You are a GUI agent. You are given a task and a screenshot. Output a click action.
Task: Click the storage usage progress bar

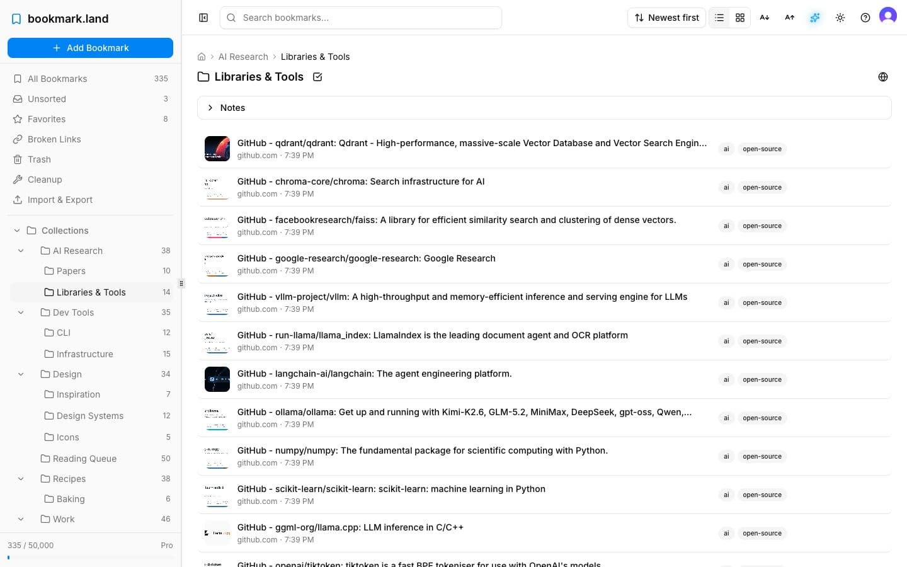pos(90,558)
